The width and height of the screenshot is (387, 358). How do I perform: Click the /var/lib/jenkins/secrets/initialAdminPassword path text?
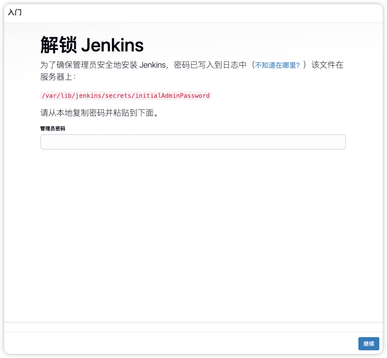tap(126, 95)
